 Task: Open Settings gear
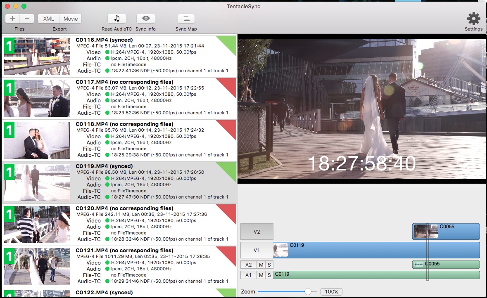click(x=474, y=19)
